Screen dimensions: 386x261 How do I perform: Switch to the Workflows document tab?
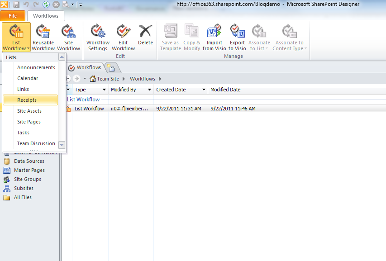point(85,67)
